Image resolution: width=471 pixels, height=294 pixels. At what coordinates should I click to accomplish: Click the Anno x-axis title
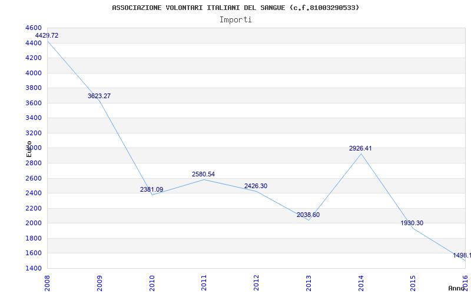(x=456, y=288)
